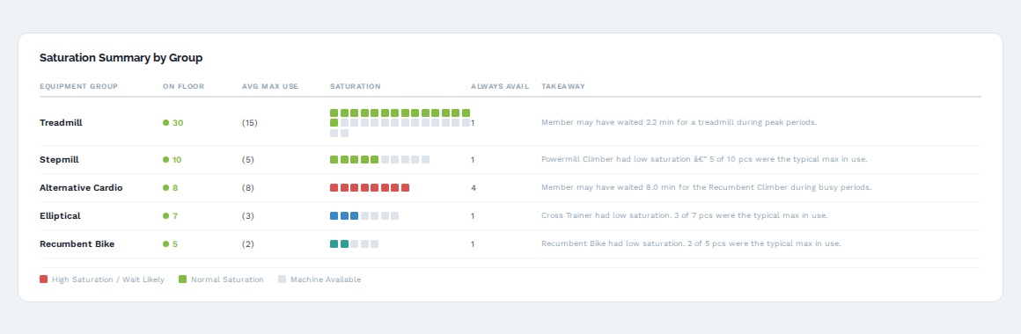The width and height of the screenshot is (1021, 334).
Task: Click the Always Avail column header
Action: point(500,86)
